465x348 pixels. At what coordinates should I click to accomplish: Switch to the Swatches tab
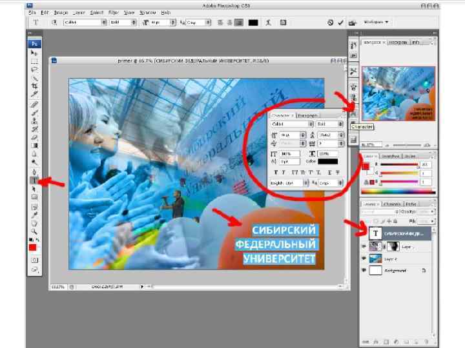point(391,156)
